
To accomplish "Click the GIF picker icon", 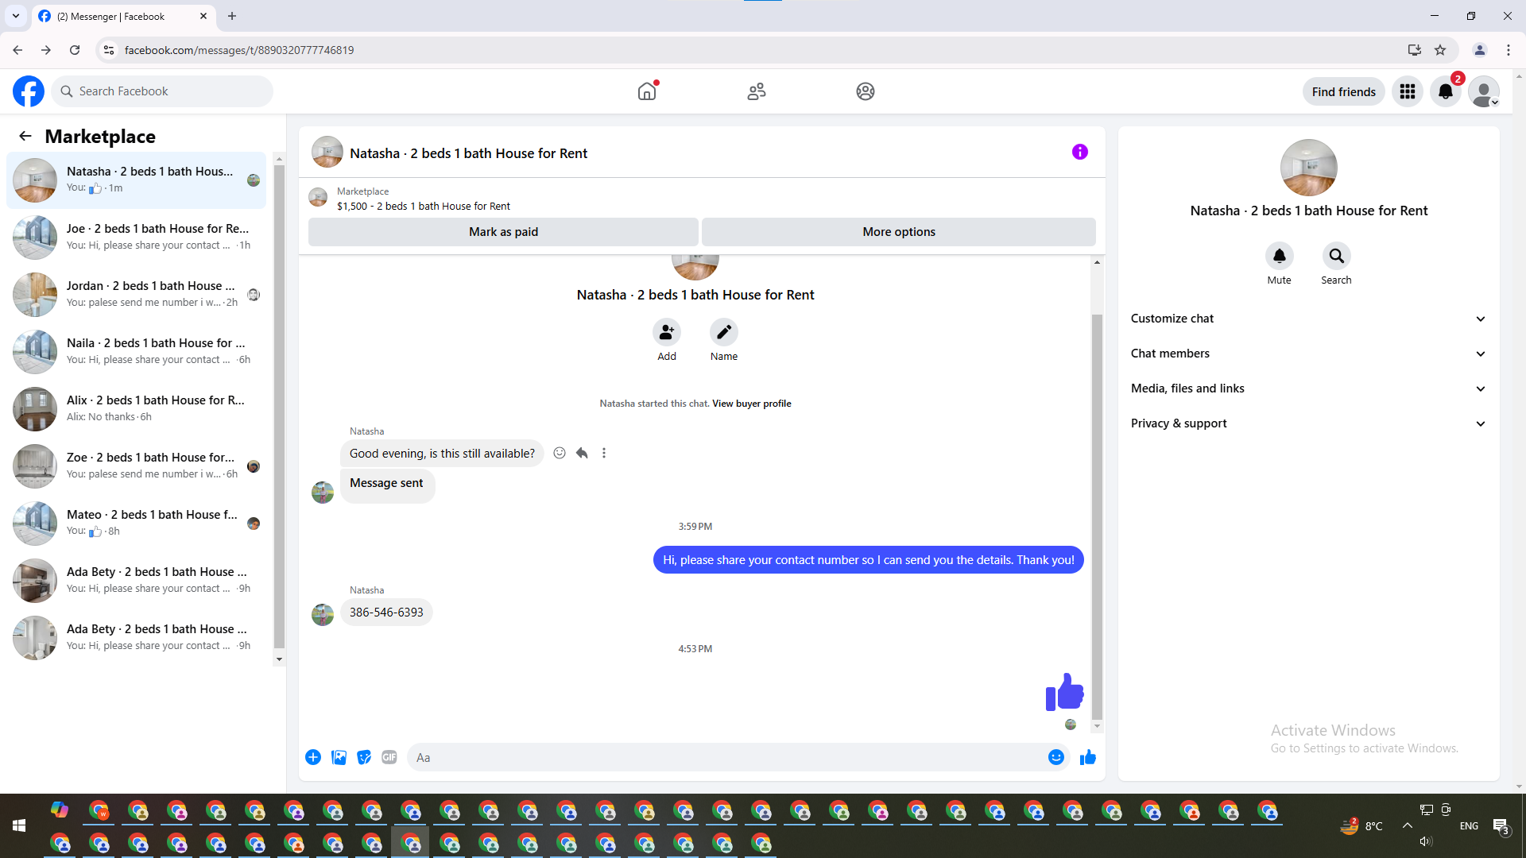I will click(x=389, y=757).
